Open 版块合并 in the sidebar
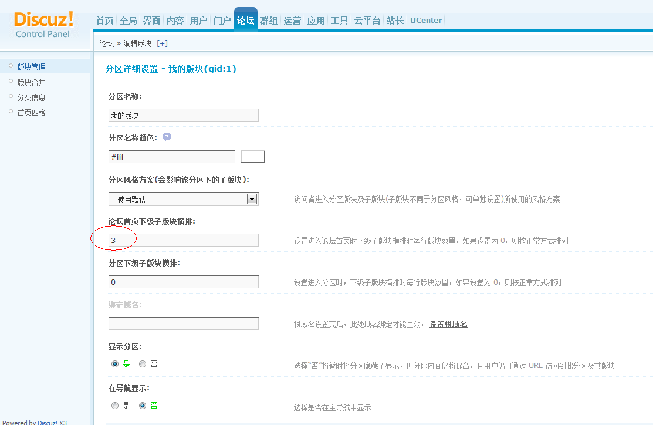 click(31, 82)
